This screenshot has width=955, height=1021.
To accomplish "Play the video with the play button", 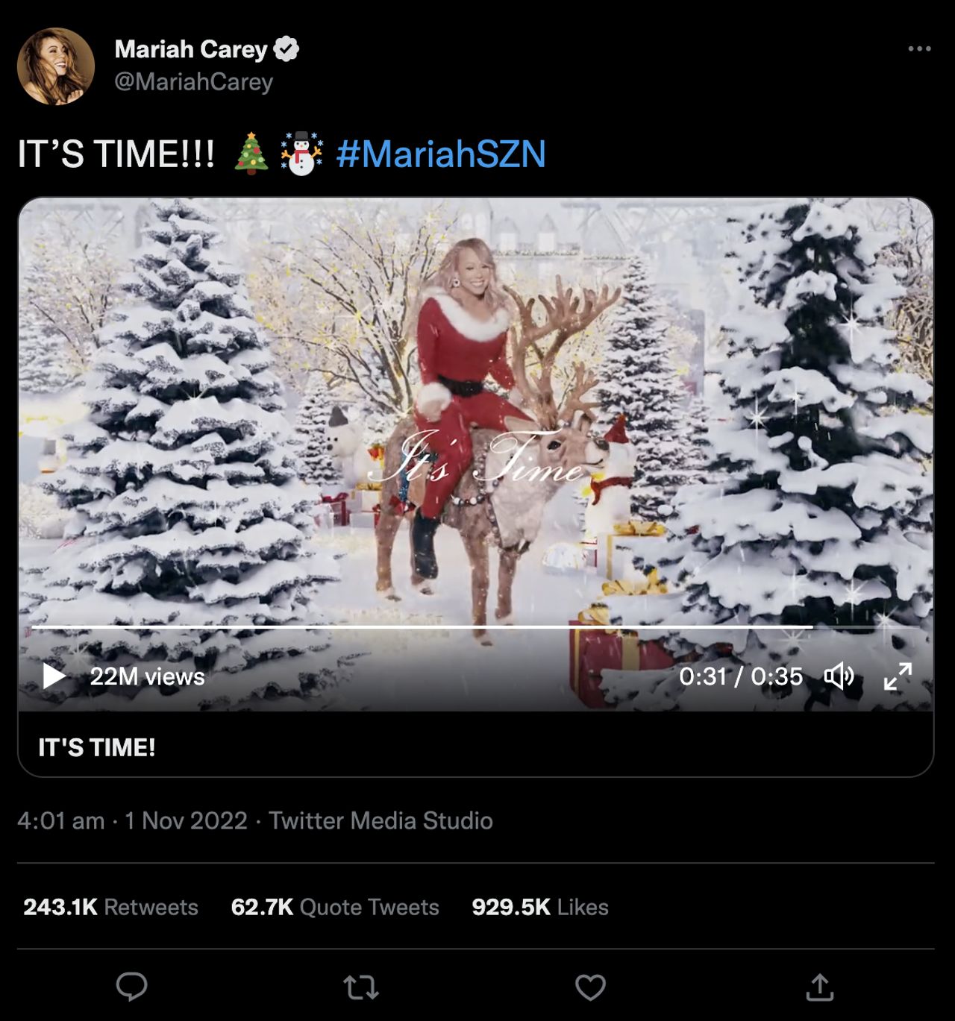I will 54,676.
